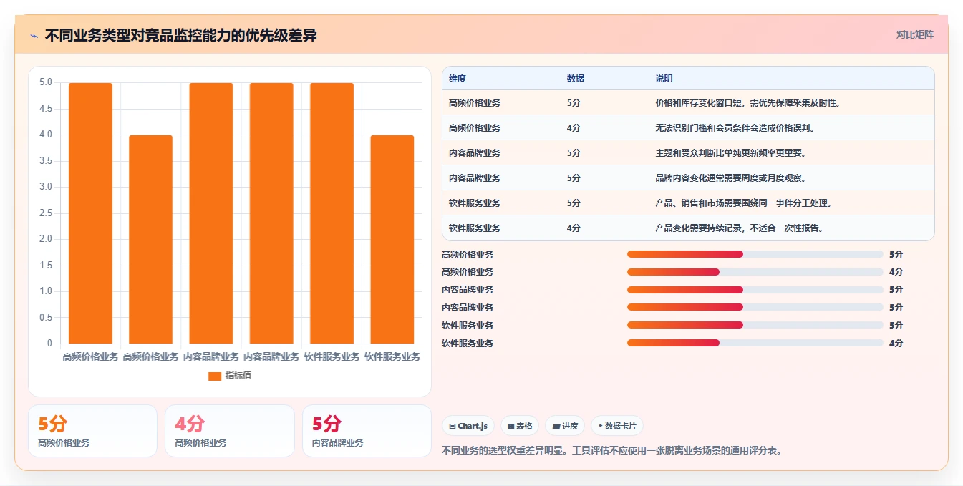Click 软件服务业务 in the 产品变化需要持续记录 table row
The width and height of the screenshot is (963, 486).
[475, 228]
